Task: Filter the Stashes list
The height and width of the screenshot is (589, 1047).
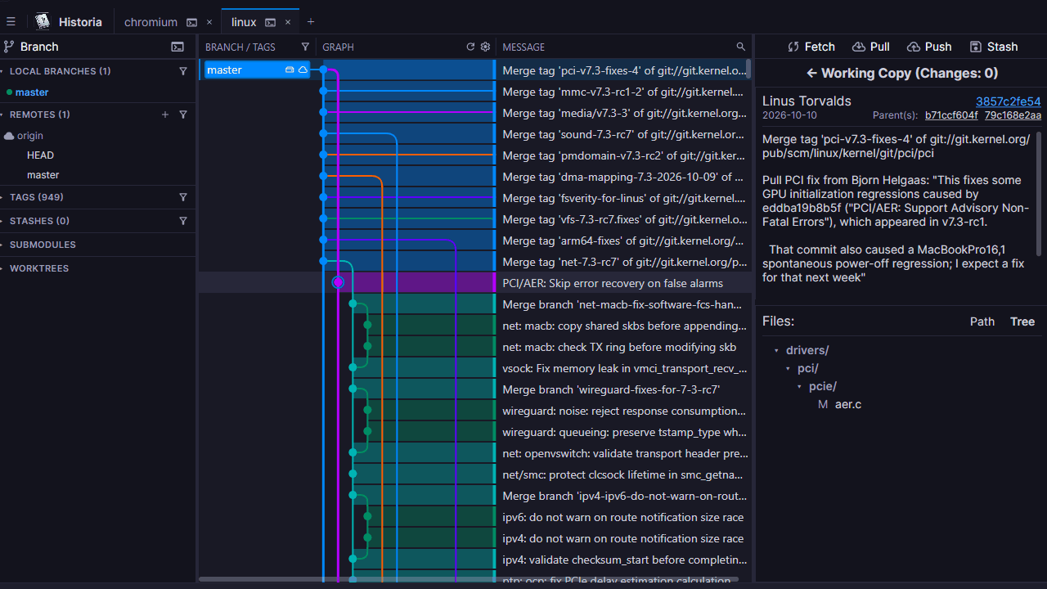Action: pyautogui.click(x=183, y=221)
